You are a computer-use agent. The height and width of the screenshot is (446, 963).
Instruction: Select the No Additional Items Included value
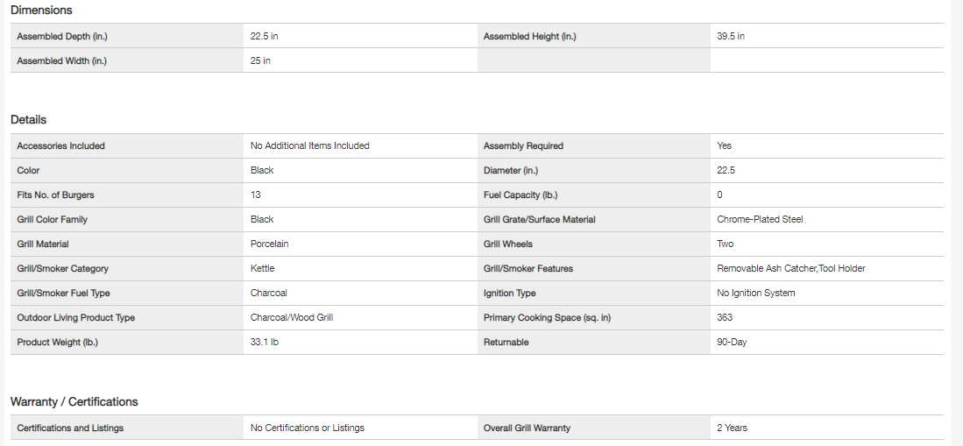pos(309,146)
